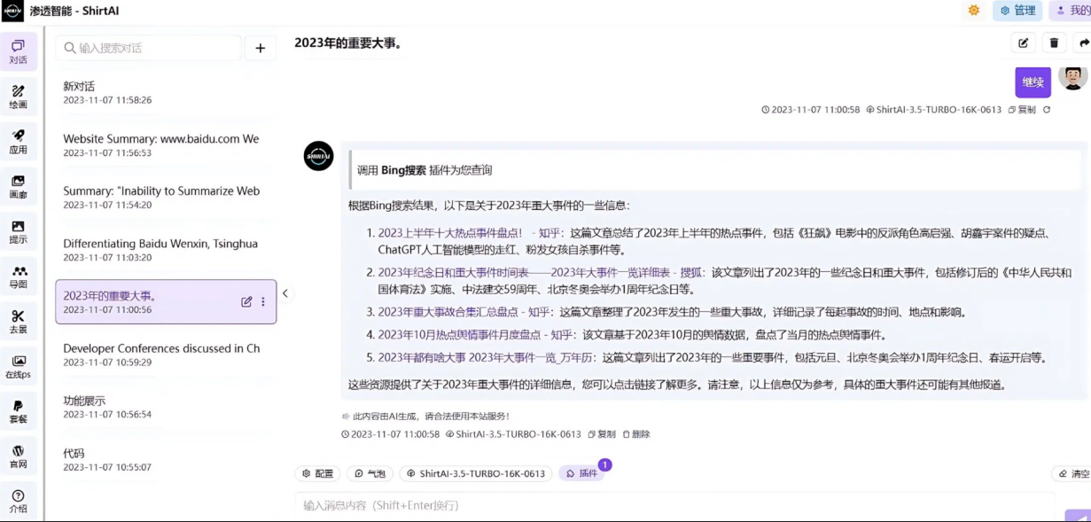Open the 应用 apps rocket icon

(x=18, y=142)
